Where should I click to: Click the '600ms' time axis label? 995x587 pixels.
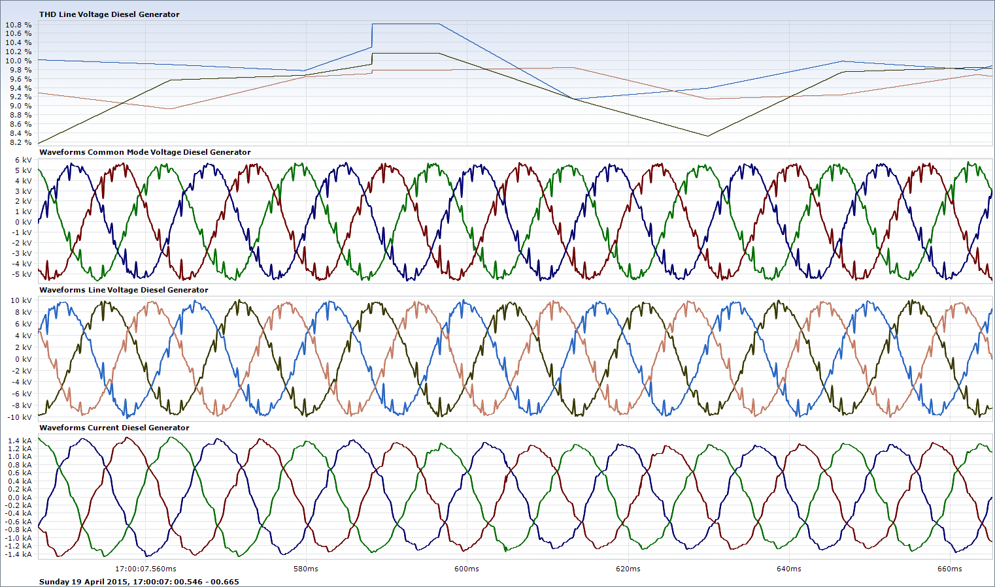pos(467,569)
